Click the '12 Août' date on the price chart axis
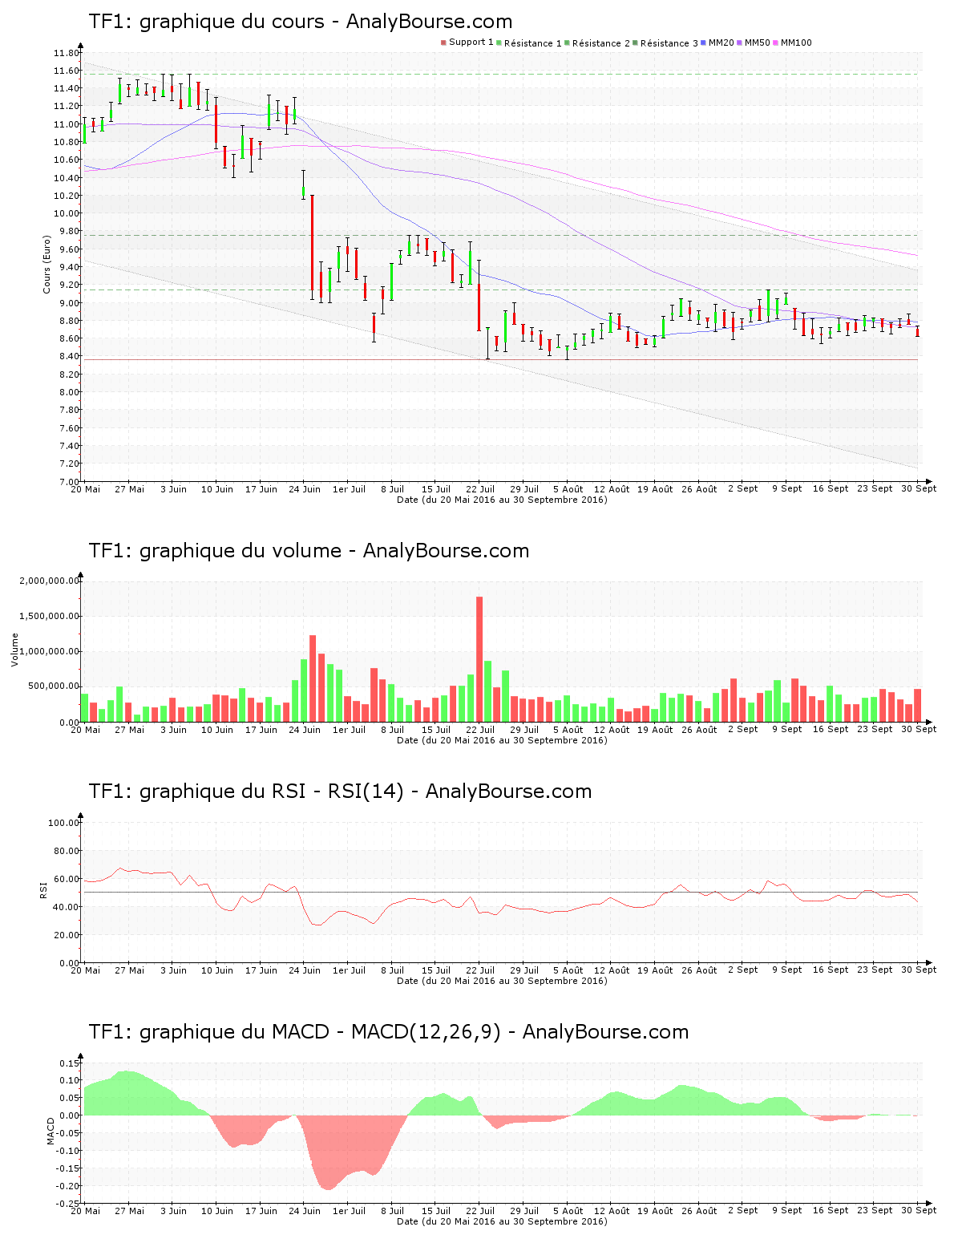Viewport: 962px width, 1243px height. 612,489
